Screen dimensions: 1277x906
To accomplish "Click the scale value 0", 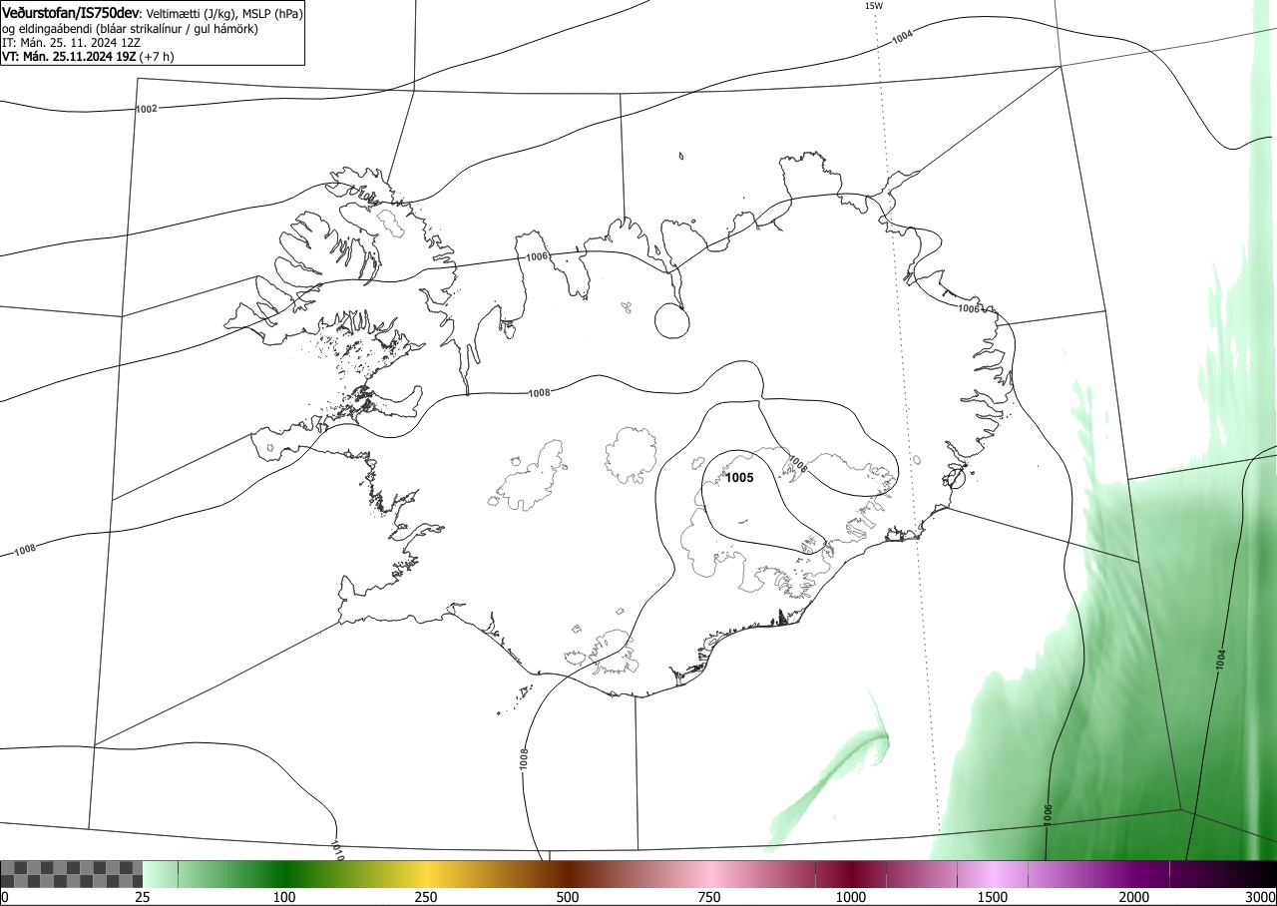I will 5,897.
